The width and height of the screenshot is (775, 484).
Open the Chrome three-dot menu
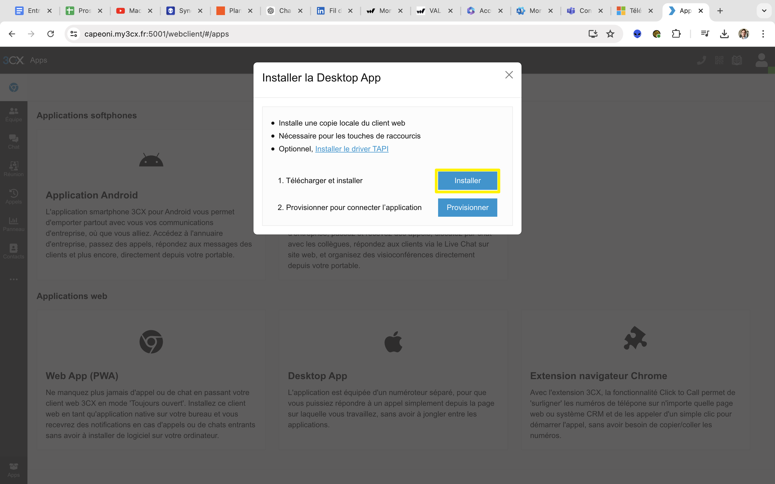[x=763, y=34]
